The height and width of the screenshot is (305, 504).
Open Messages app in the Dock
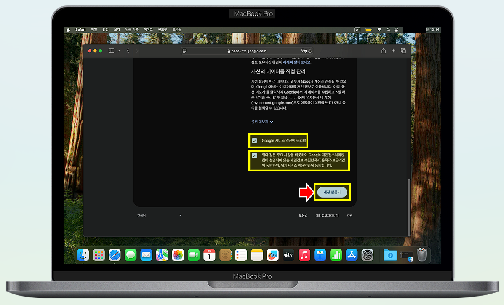click(x=131, y=255)
